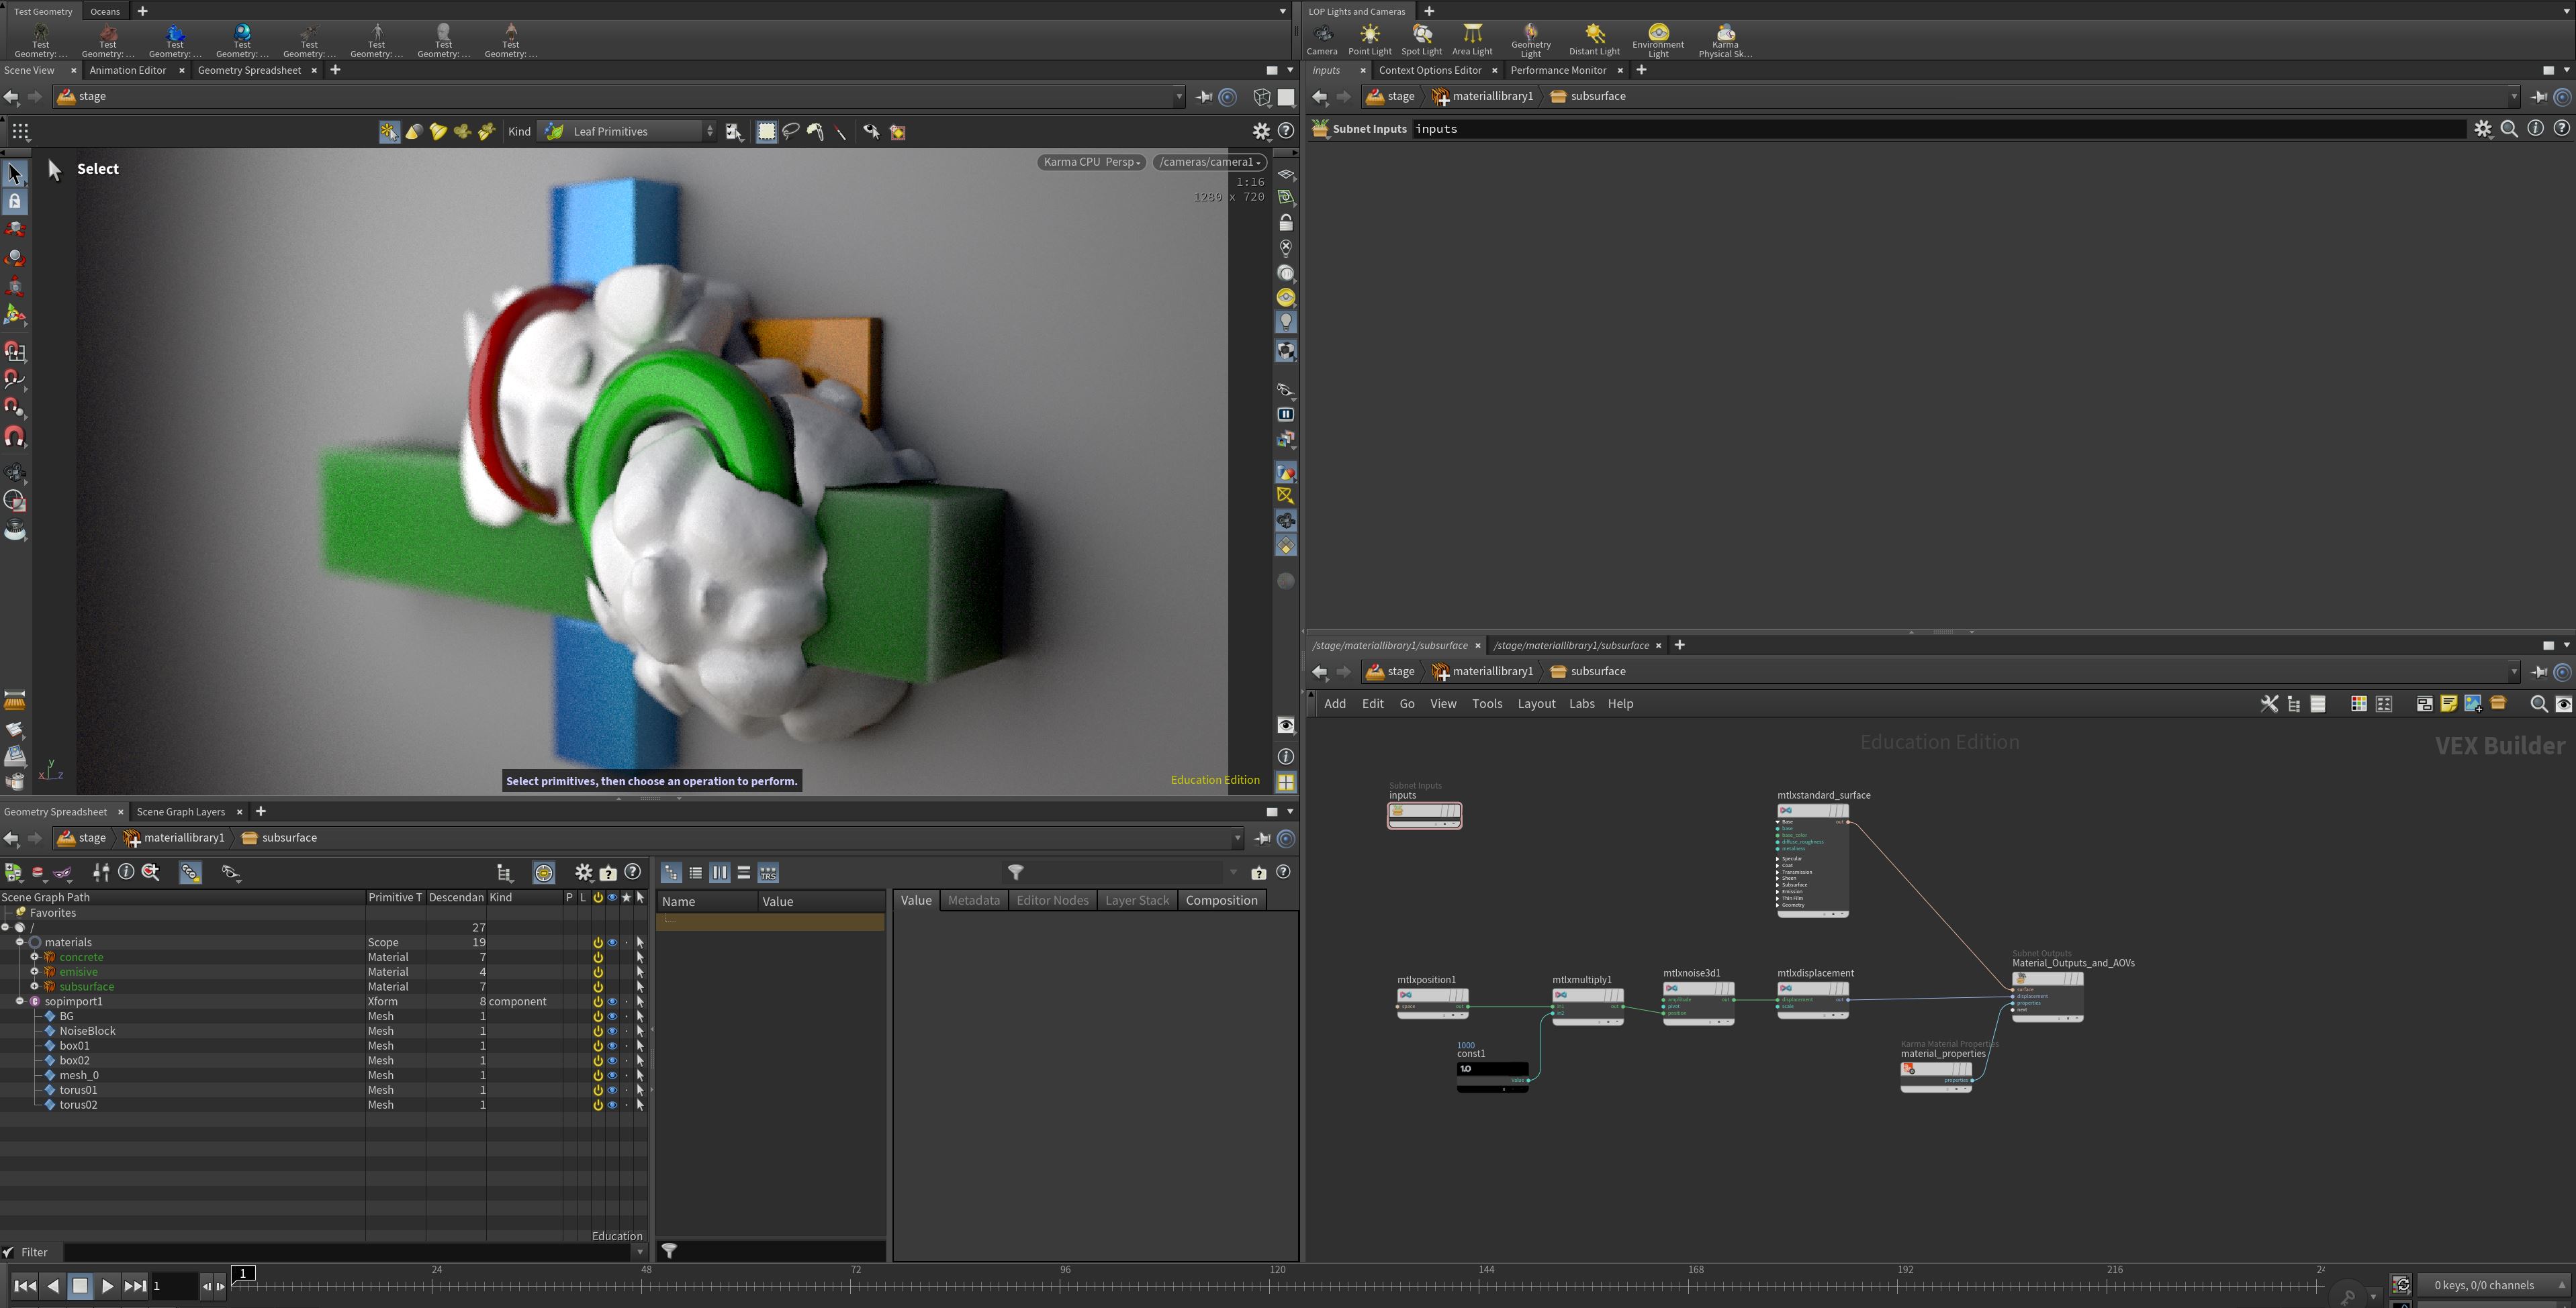The image size is (2576, 1308).
Task: Open the Kind Leaf Primitives dropdown
Action: click(627, 131)
